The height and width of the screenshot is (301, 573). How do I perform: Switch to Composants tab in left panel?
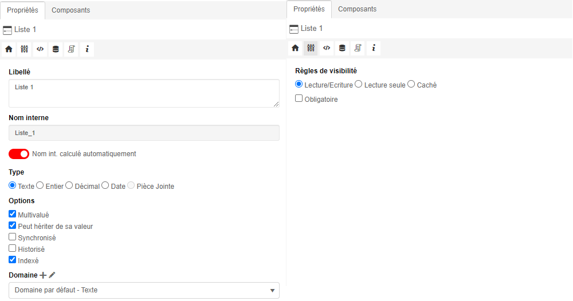click(71, 10)
